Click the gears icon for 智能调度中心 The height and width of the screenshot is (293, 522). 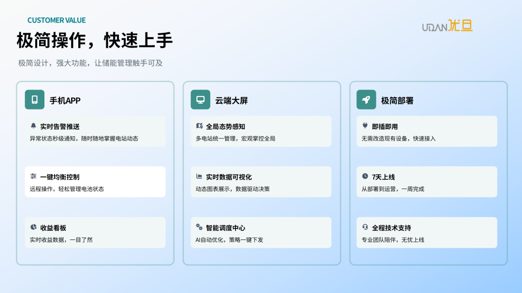199,227
